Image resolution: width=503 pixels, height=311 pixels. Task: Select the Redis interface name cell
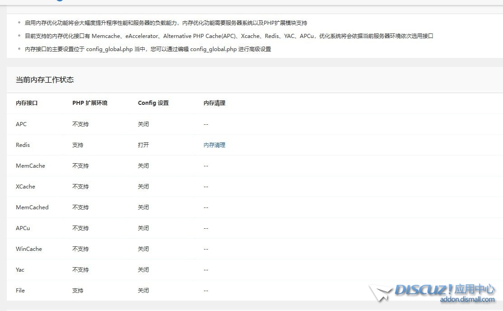point(23,145)
